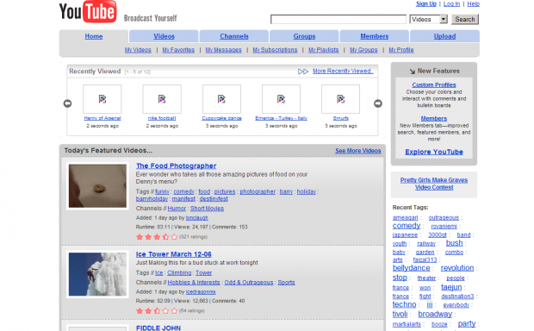Open The Food Photographer video thumbnail

click(97, 186)
